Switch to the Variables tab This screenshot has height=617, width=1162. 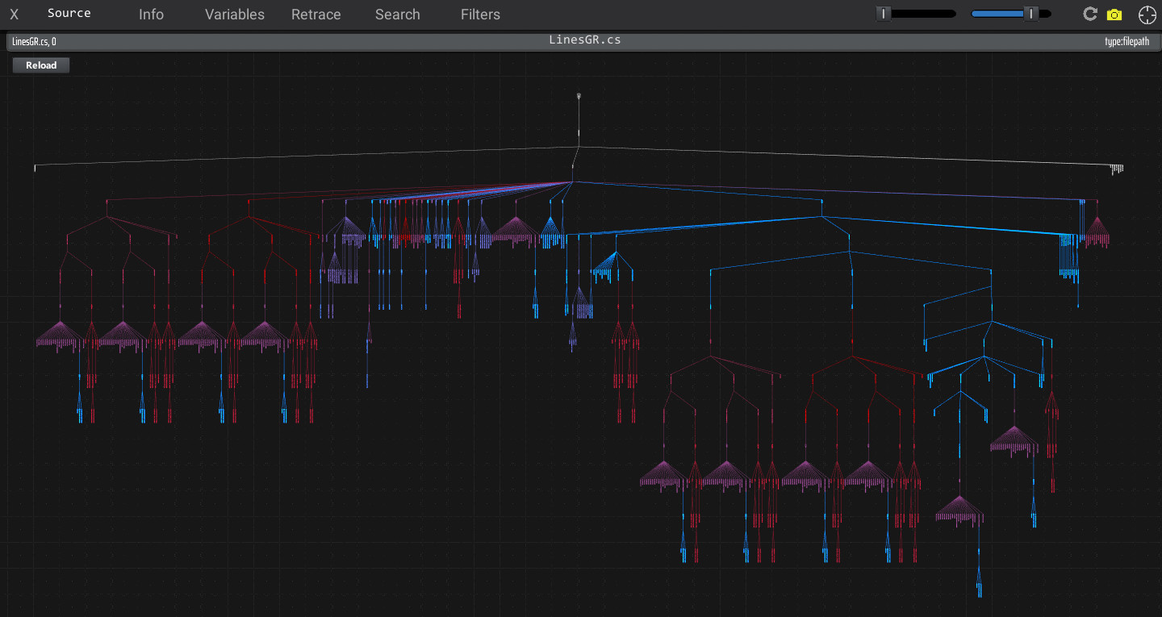[234, 14]
